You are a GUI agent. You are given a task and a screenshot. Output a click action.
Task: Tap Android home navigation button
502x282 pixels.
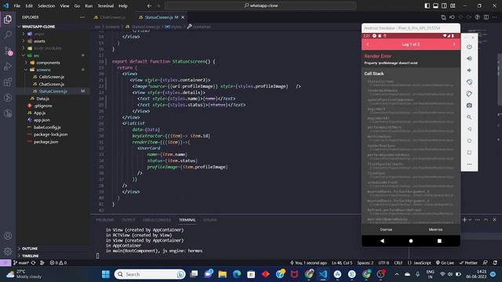411,240
